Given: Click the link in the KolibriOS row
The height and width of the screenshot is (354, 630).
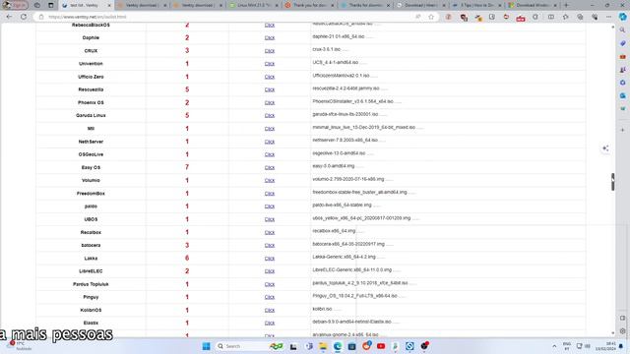Looking at the screenshot, I should pos(269,311).
